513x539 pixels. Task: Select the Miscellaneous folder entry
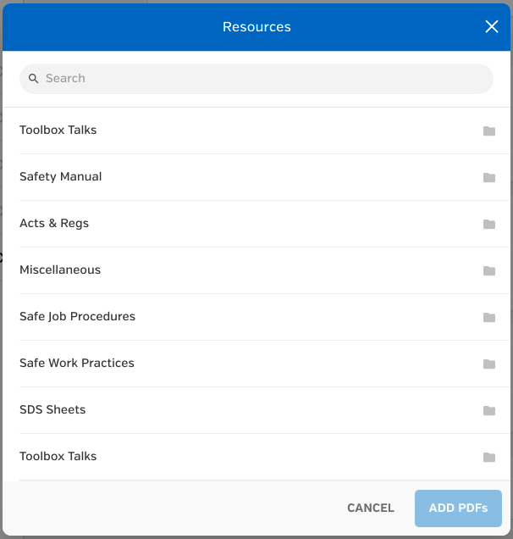click(264, 270)
